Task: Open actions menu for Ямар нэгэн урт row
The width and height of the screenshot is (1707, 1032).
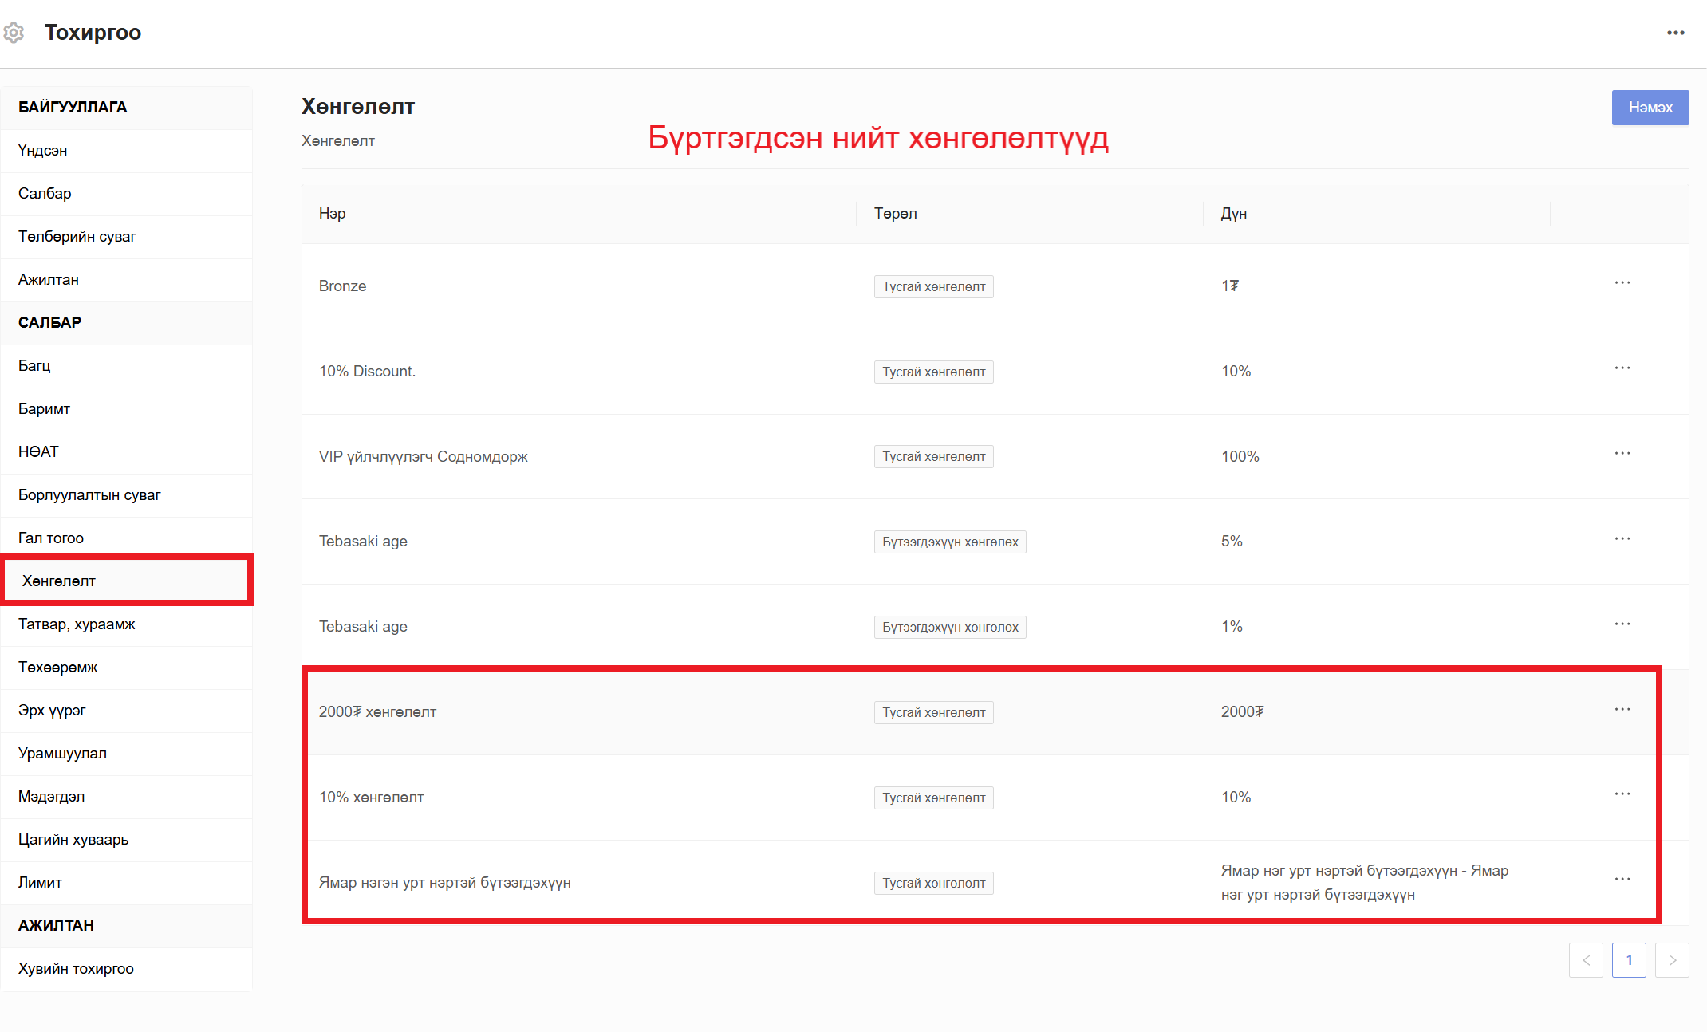Action: 1622,880
